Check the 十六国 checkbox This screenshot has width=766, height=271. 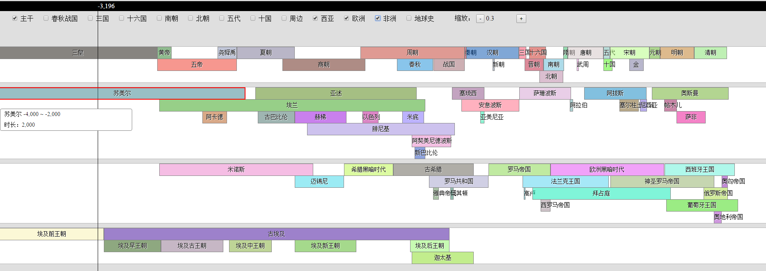pos(122,18)
